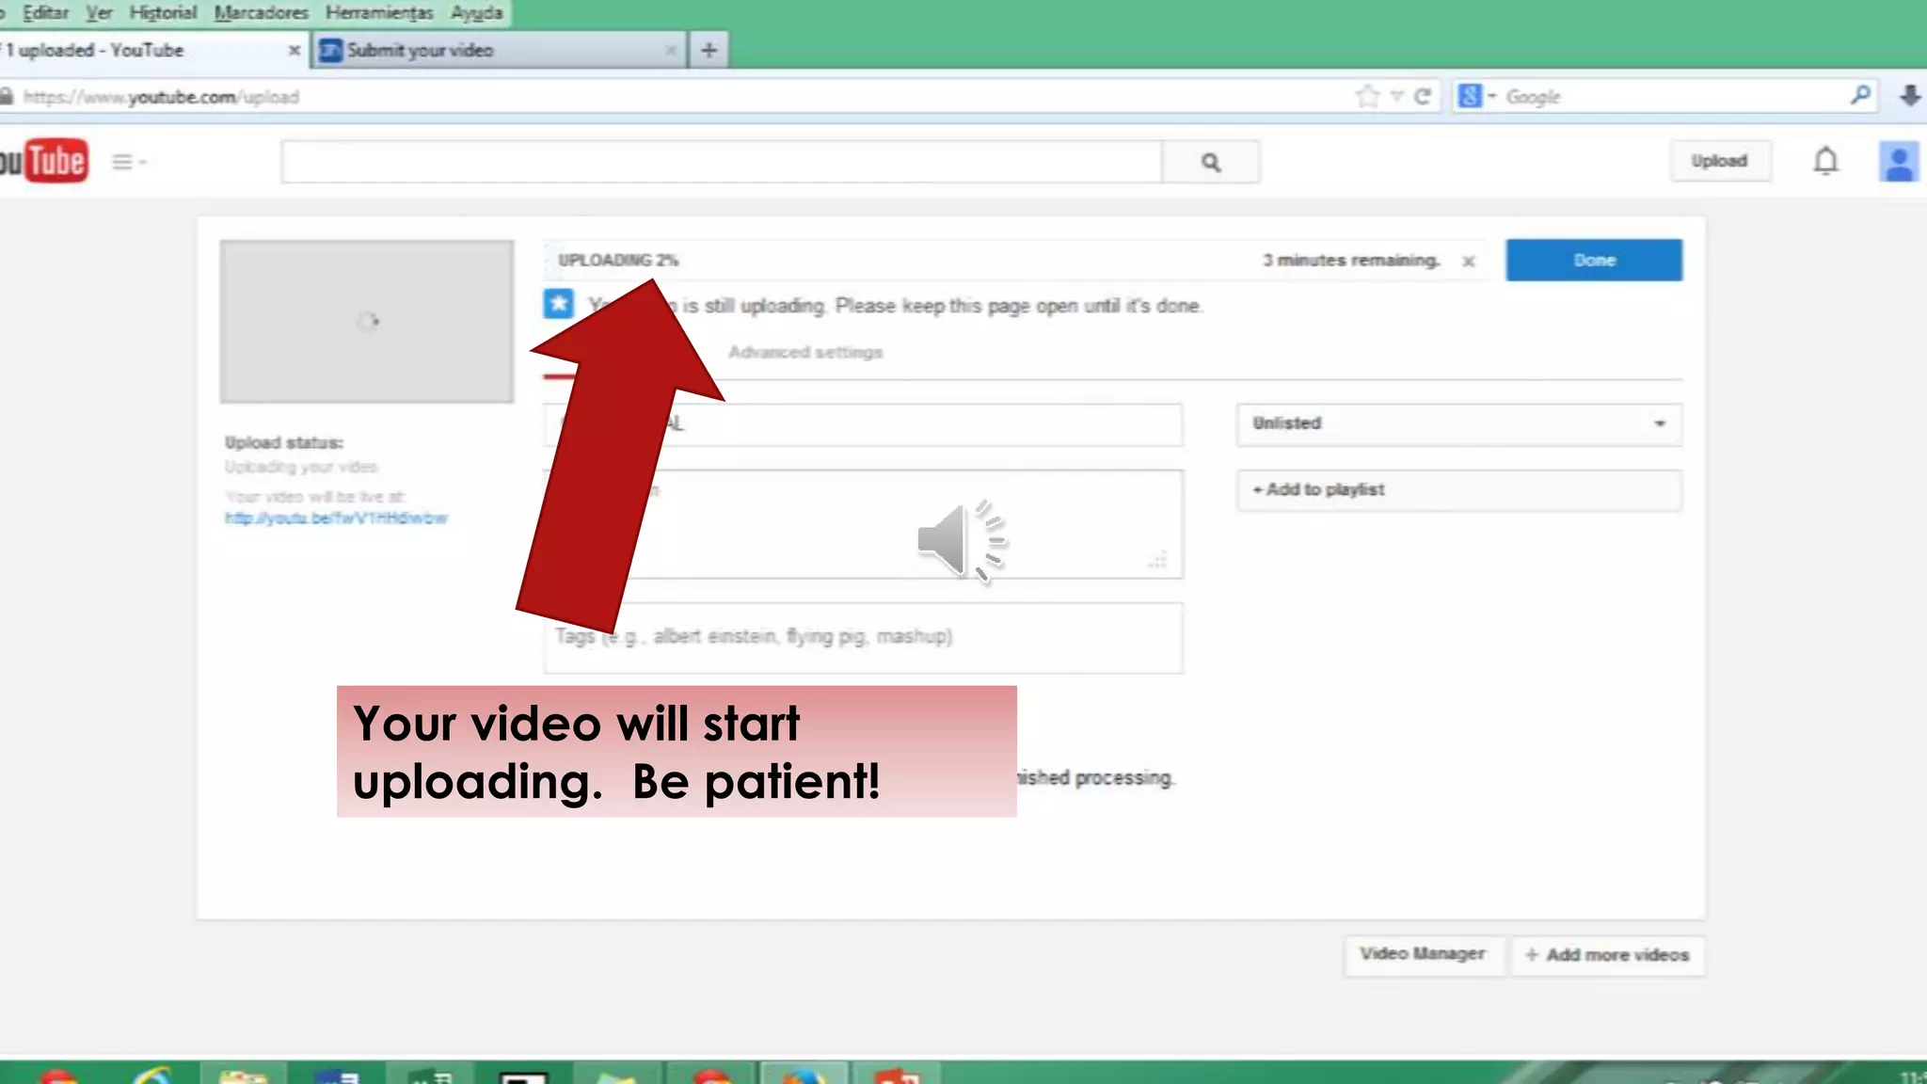Cancel the upload with the X icon

[x=1469, y=262]
